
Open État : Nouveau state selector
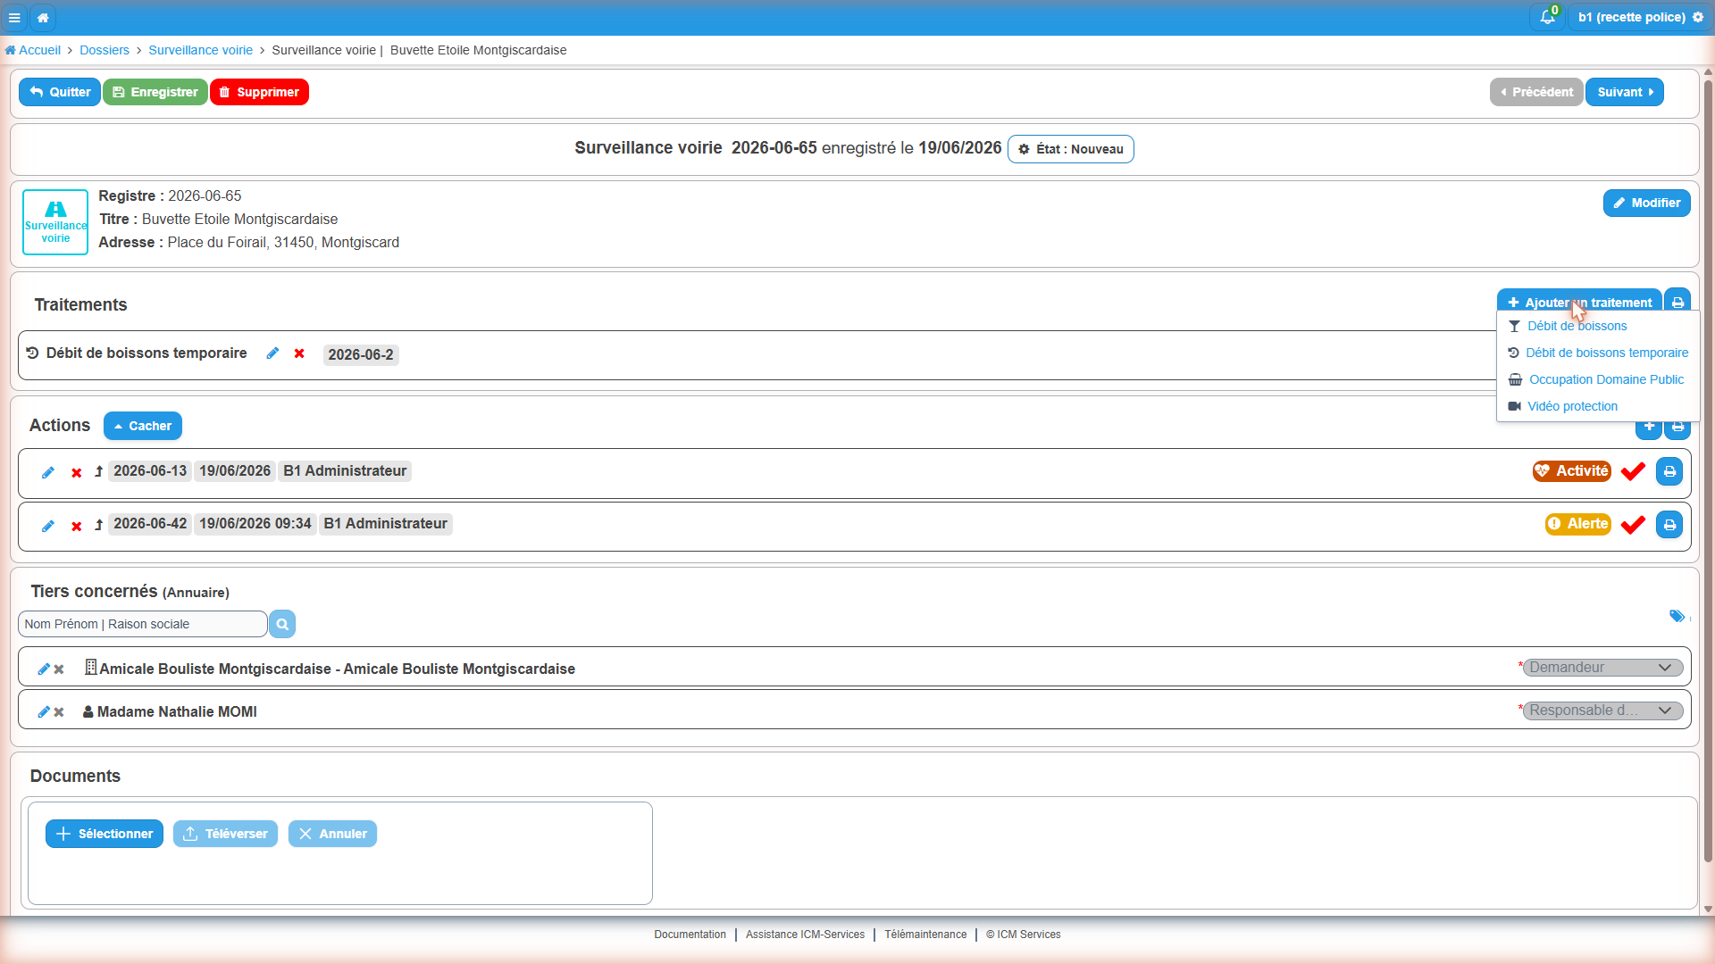click(1070, 149)
